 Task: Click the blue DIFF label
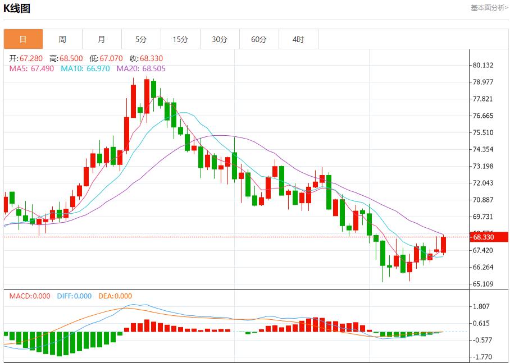74,296
